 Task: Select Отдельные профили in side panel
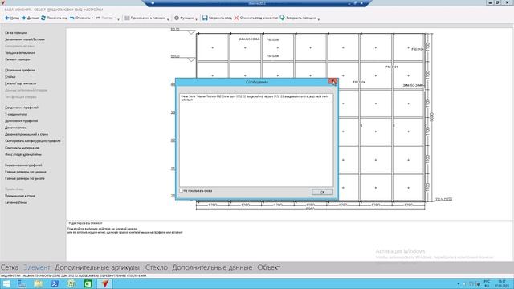tap(19, 70)
